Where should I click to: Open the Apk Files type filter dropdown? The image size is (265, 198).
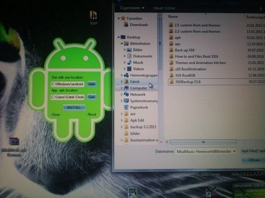tap(253, 151)
